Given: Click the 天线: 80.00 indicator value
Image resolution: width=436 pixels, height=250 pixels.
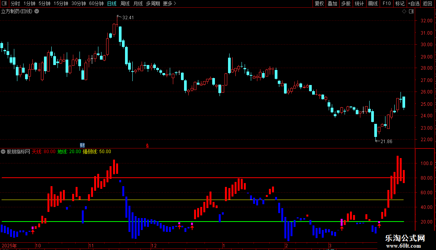Looking at the screenshot, I should (x=44, y=152).
